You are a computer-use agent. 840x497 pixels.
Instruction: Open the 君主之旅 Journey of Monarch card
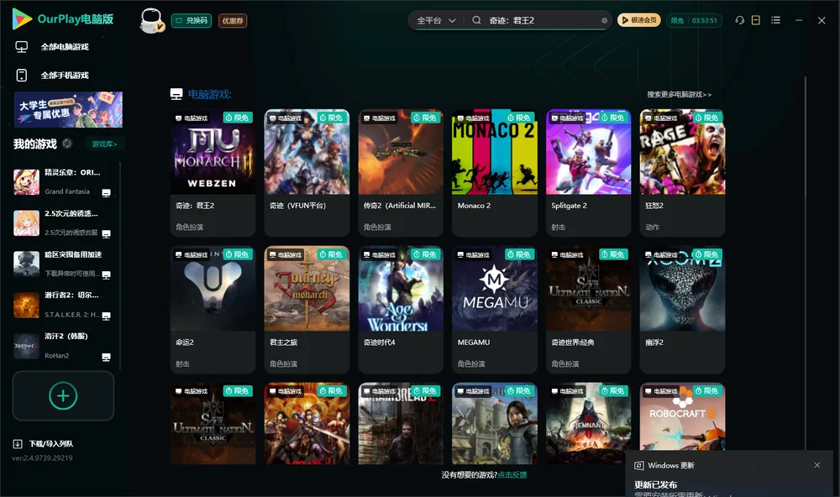307,310
